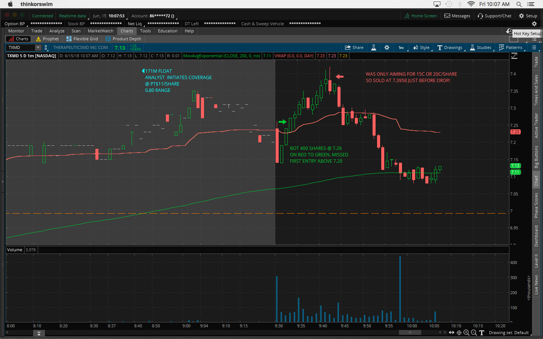Click the MovAvgExponential study label
This screenshot has width=543, height=339.
pyautogui.click(x=222, y=56)
